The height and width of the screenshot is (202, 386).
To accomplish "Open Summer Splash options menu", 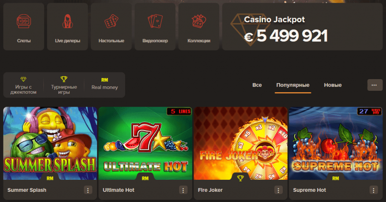I will [x=88, y=190].
